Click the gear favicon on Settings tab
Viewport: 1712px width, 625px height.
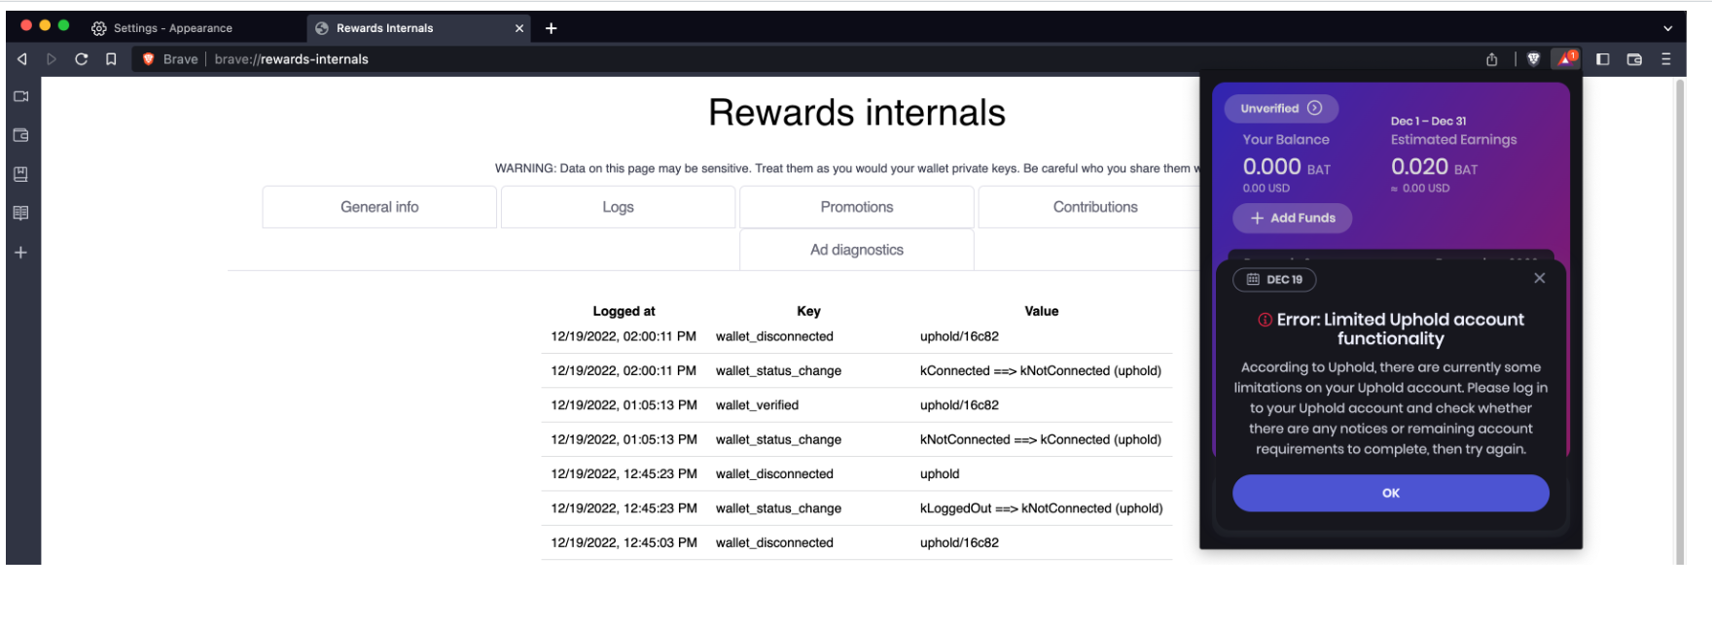click(99, 28)
